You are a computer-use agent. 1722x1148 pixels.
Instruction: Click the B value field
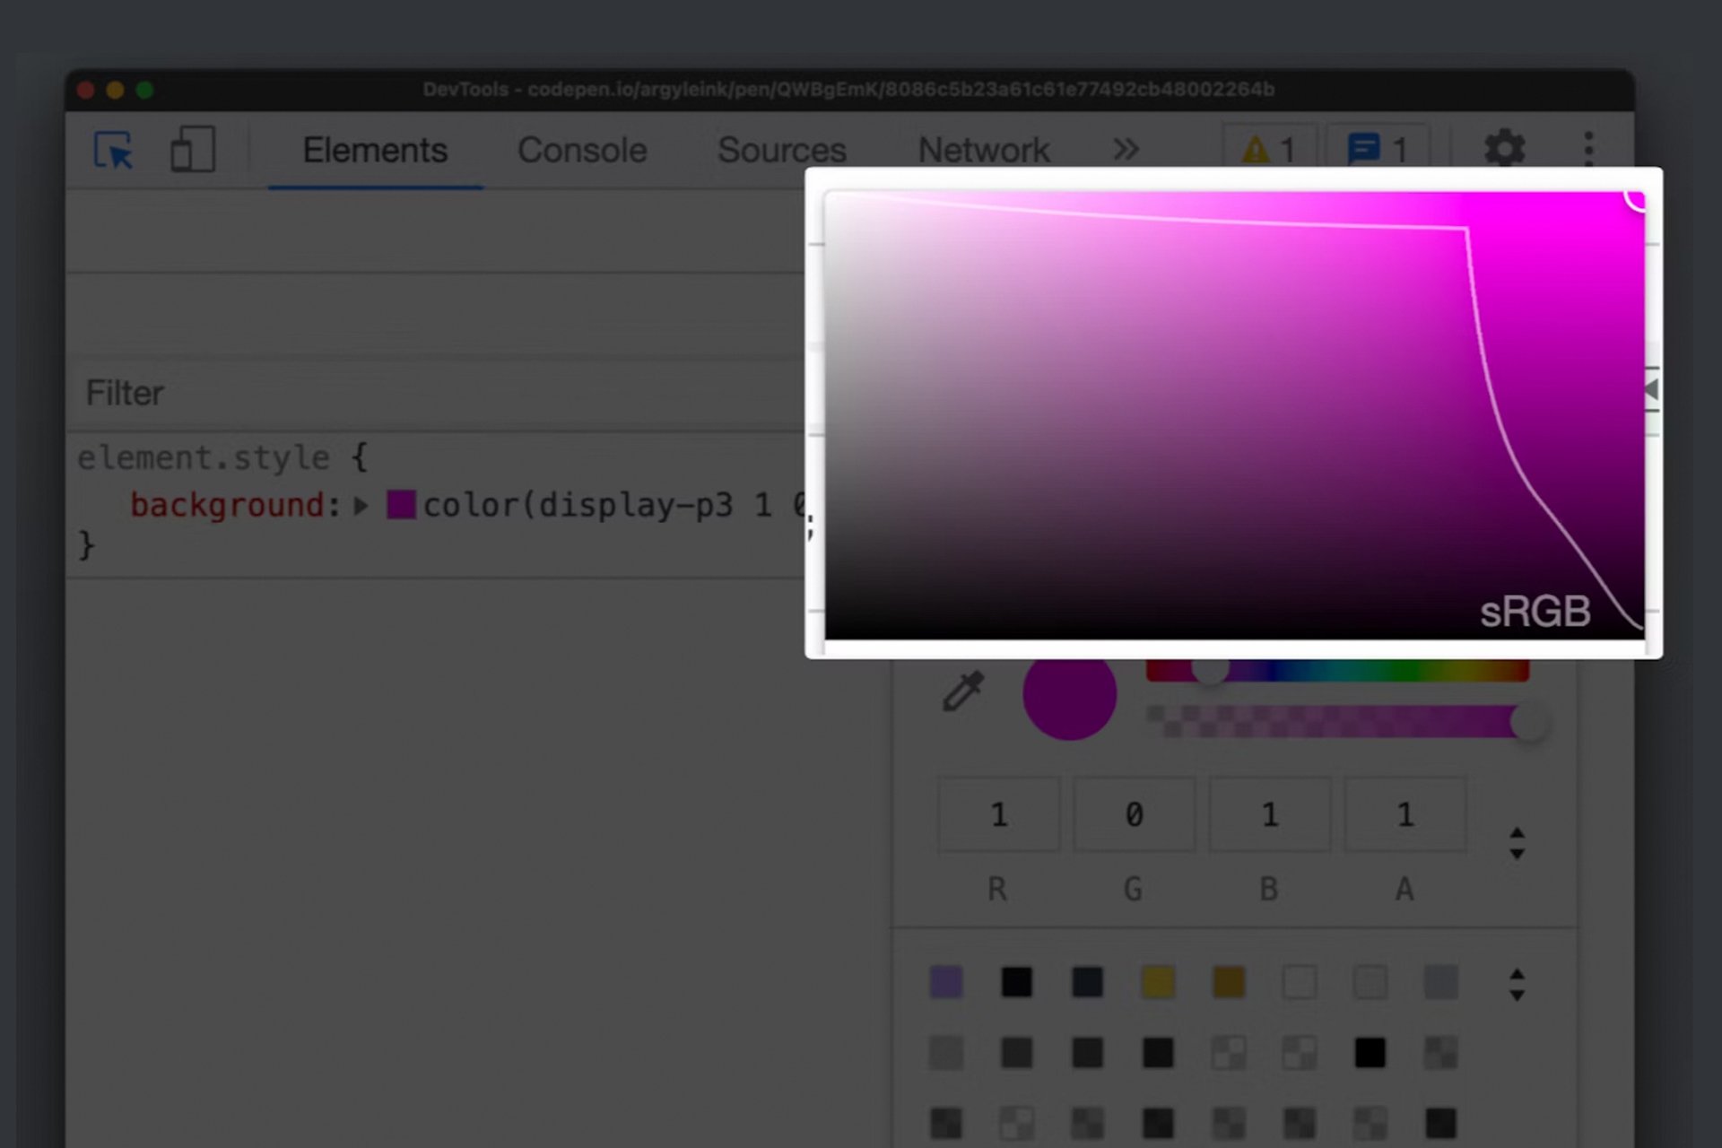coord(1269,814)
